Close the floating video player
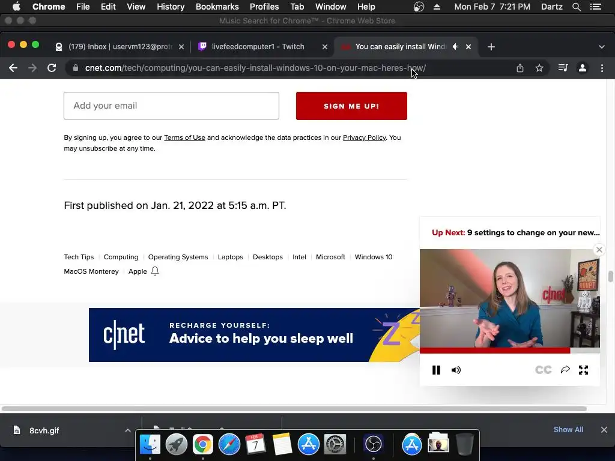The width and height of the screenshot is (615, 461). coord(599,250)
